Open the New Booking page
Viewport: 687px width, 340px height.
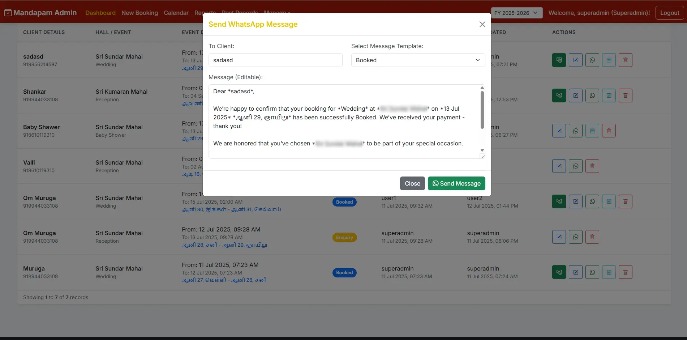(139, 13)
